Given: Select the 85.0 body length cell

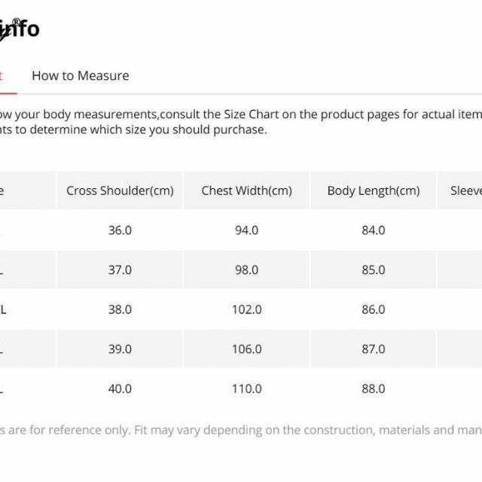Looking at the screenshot, I should 374,270.
